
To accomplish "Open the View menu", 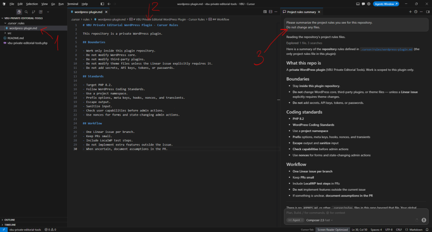I will click(44, 4).
